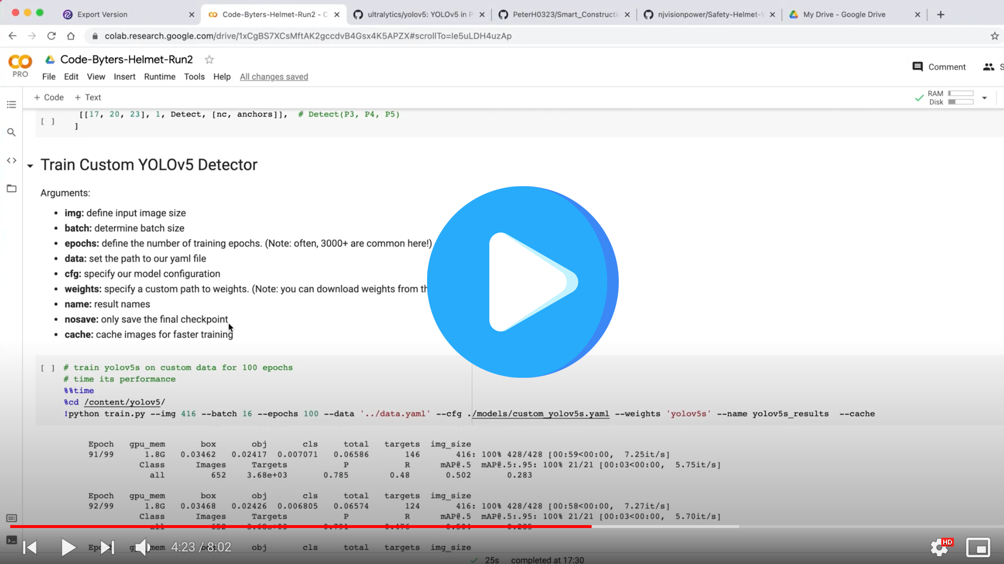
Task: Open the Share people icon
Action: pos(988,67)
